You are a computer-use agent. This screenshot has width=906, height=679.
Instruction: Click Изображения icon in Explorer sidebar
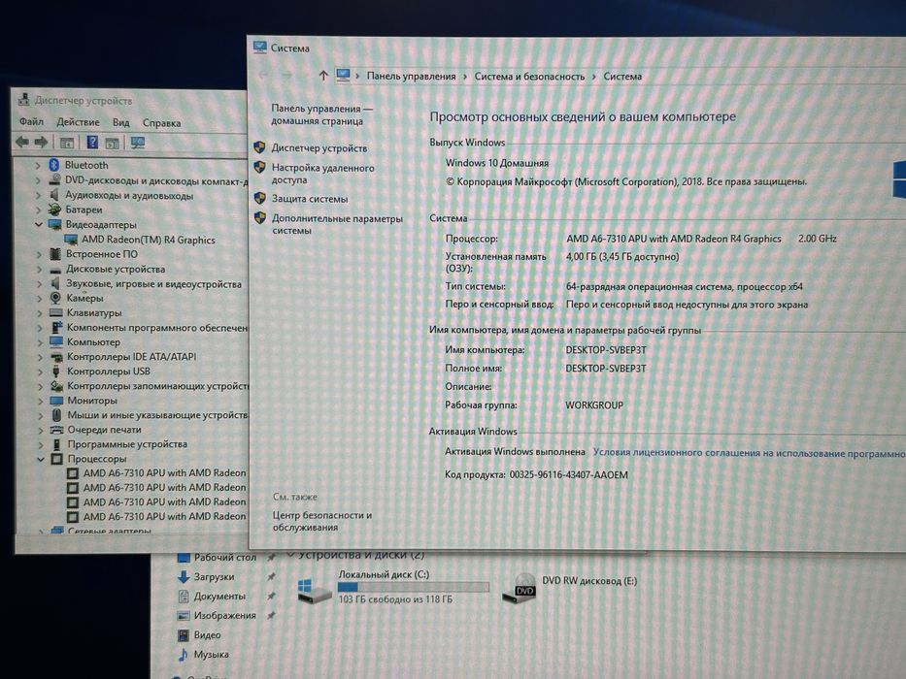[184, 616]
